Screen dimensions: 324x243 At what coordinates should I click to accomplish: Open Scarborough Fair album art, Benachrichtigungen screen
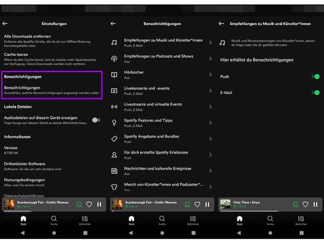(x=117, y=204)
